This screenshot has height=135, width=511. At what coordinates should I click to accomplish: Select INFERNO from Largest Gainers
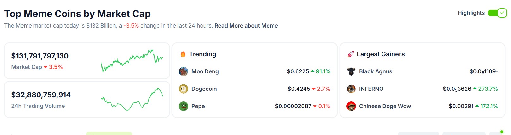click(x=371, y=89)
